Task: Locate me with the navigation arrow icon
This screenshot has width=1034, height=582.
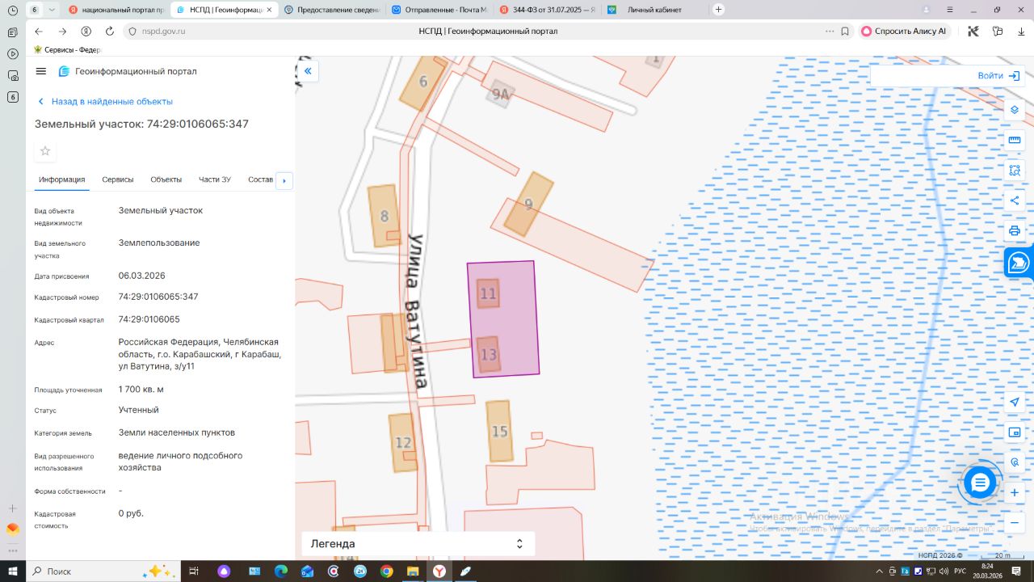Action: coord(1015,402)
